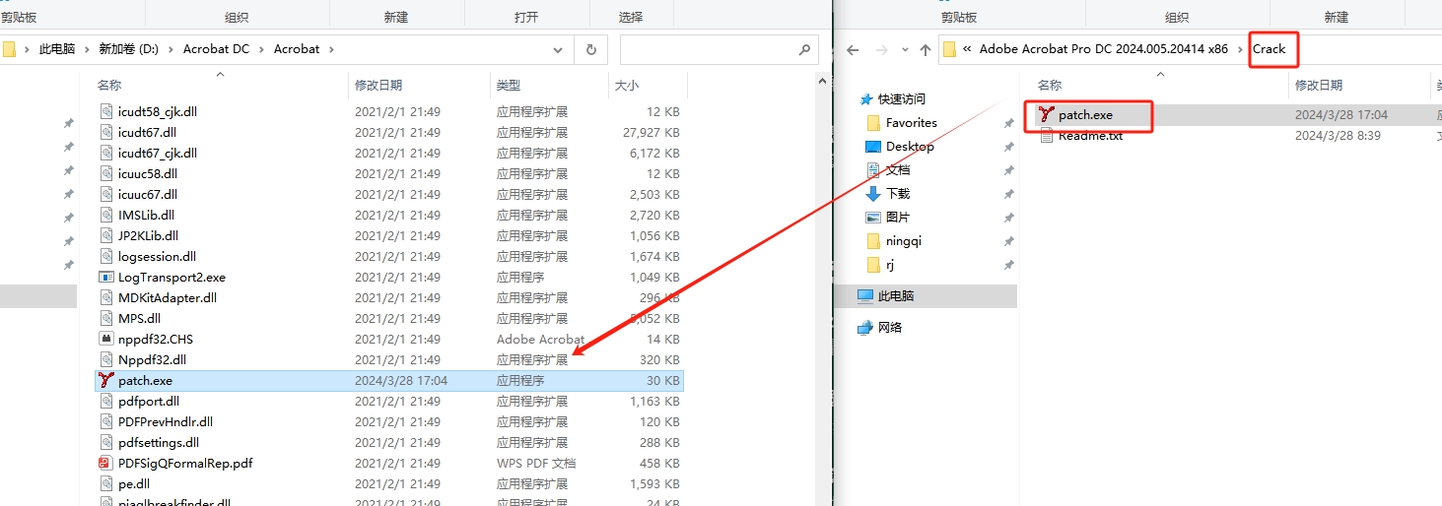Click Crack breadcrumb in right window
The image size is (1442, 506).
[x=1269, y=49]
